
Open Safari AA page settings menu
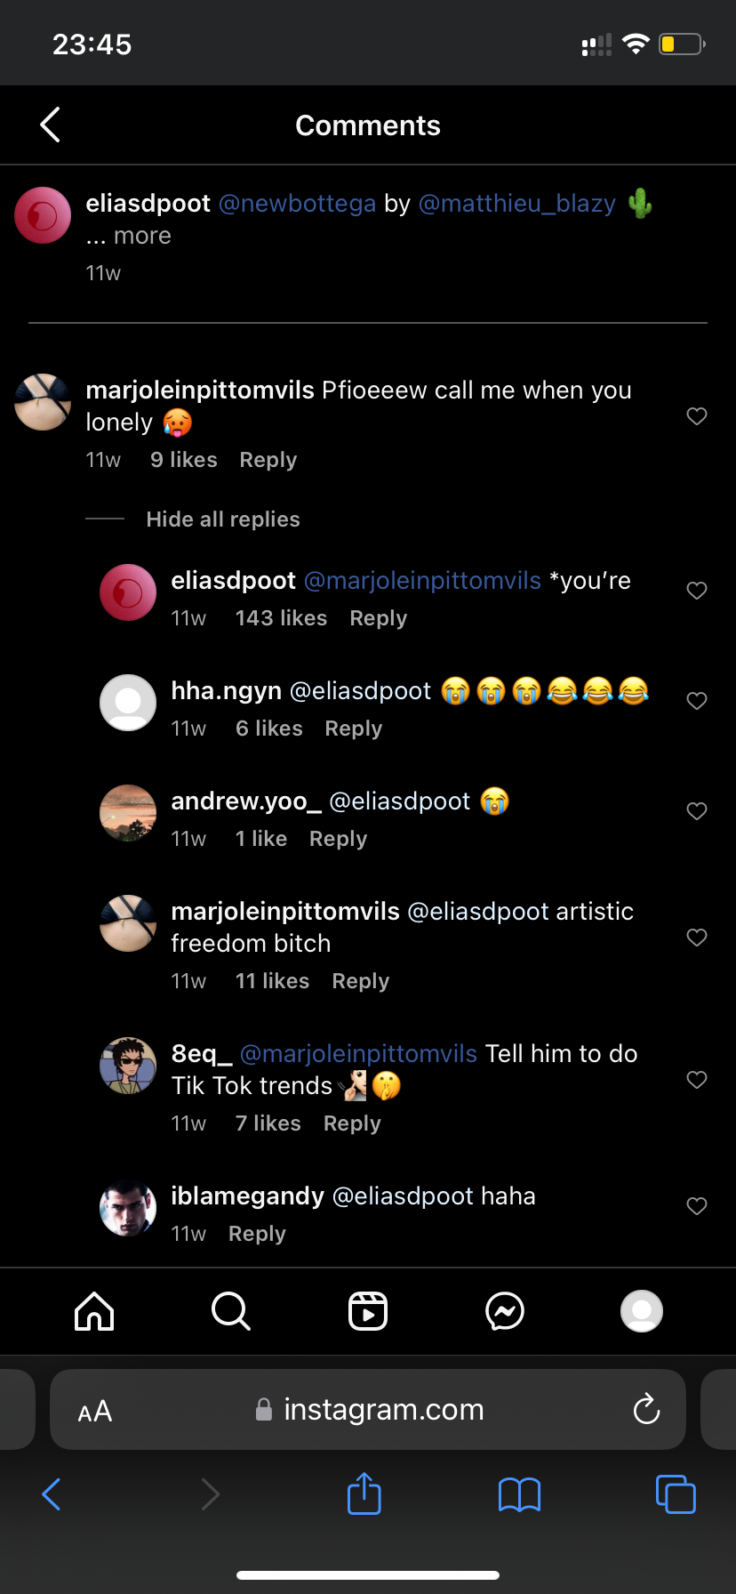(95, 1411)
